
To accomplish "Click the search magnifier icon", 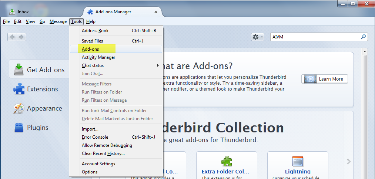I will pos(363,37).
